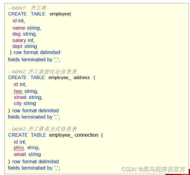Image resolution: width=190 pixels, height=175 pixels.
Task: Click the 'hno string,' column line
Action: pyautogui.click(x=26, y=91)
